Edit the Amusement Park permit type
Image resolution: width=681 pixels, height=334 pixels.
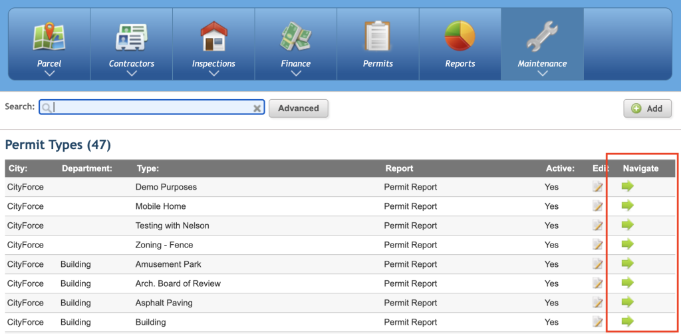(598, 264)
